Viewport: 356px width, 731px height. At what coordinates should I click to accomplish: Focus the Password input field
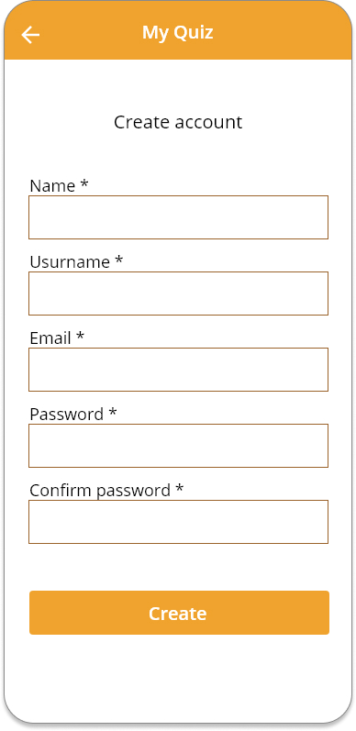(x=178, y=445)
